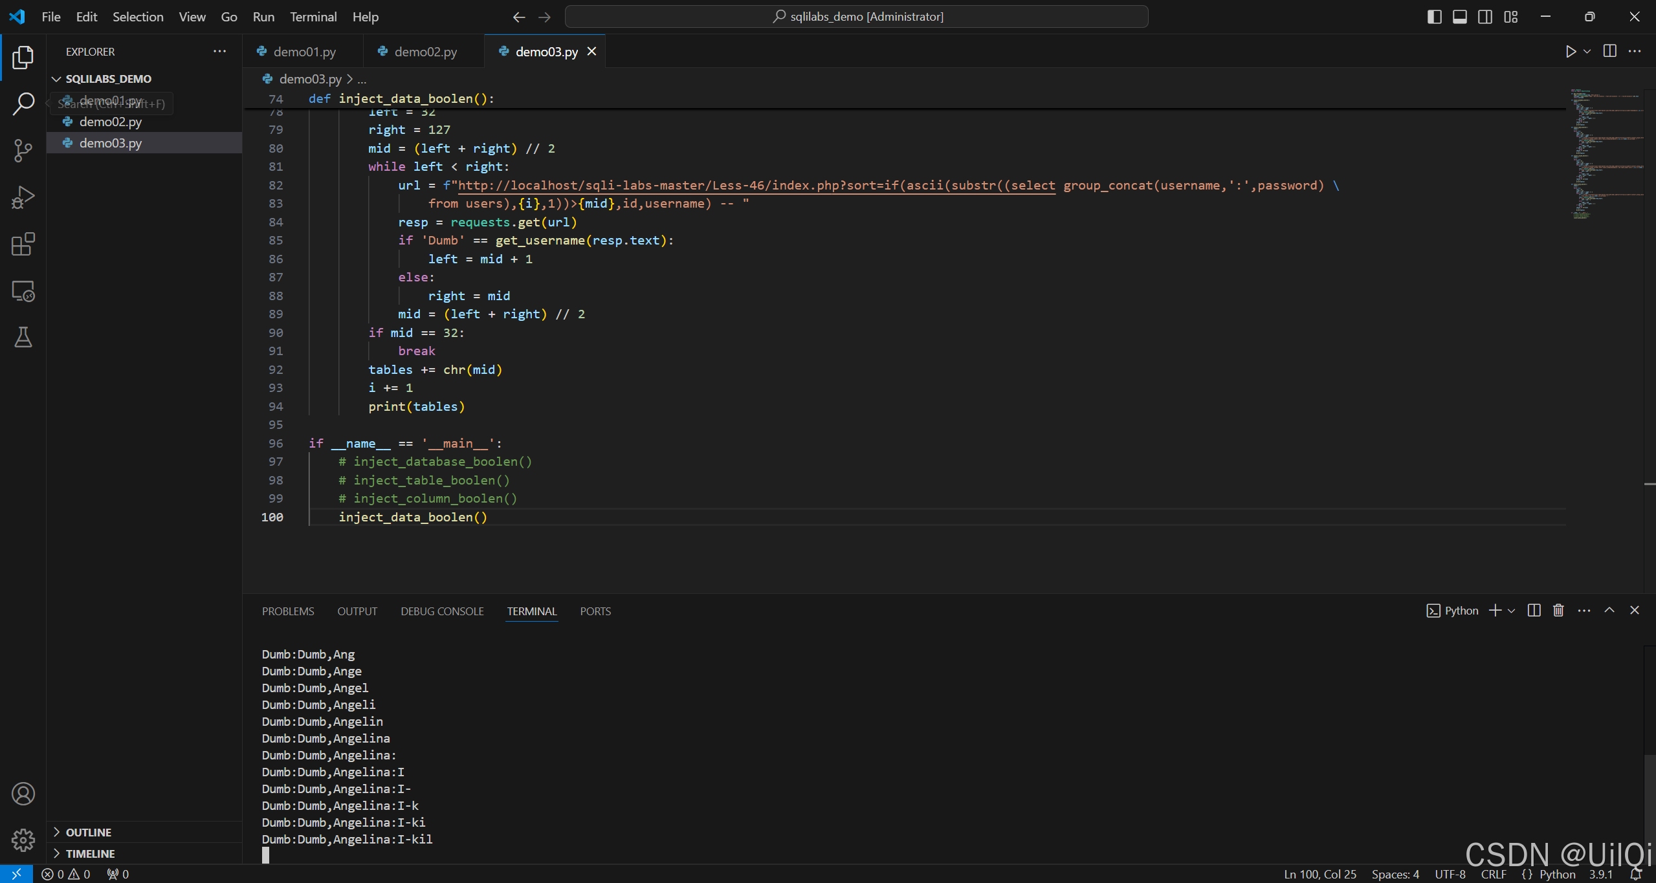Kill terminal with the trash icon

(1558, 611)
